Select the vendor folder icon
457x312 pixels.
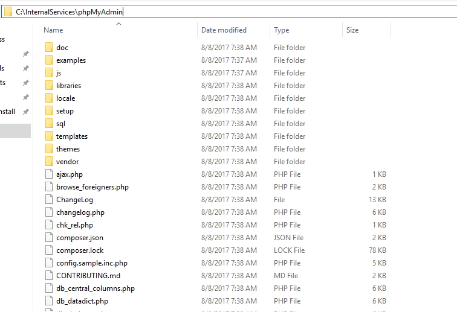click(49, 161)
